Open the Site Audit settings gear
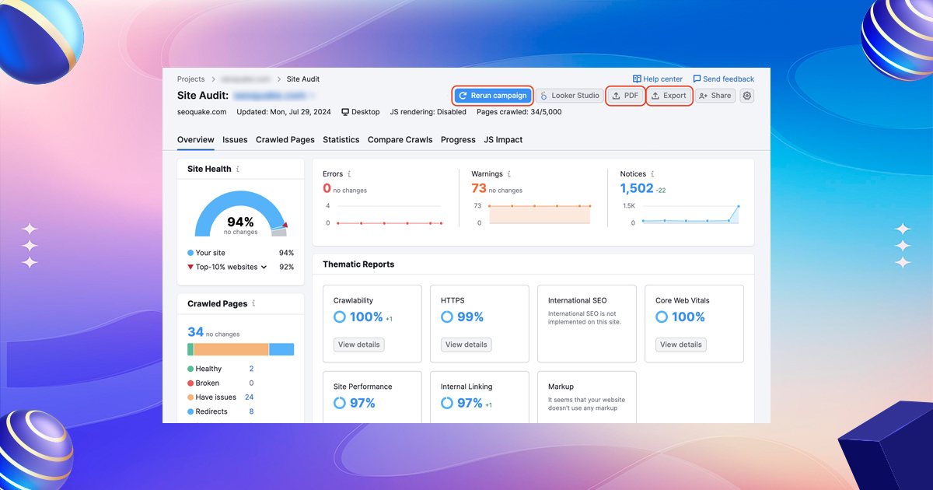Image resolution: width=933 pixels, height=490 pixels. point(746,95)
